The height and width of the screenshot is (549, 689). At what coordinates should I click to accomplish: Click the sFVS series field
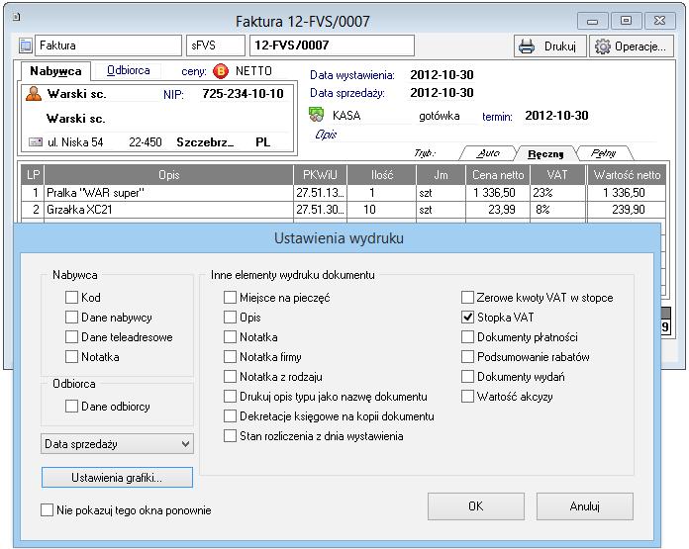[216, 46]
